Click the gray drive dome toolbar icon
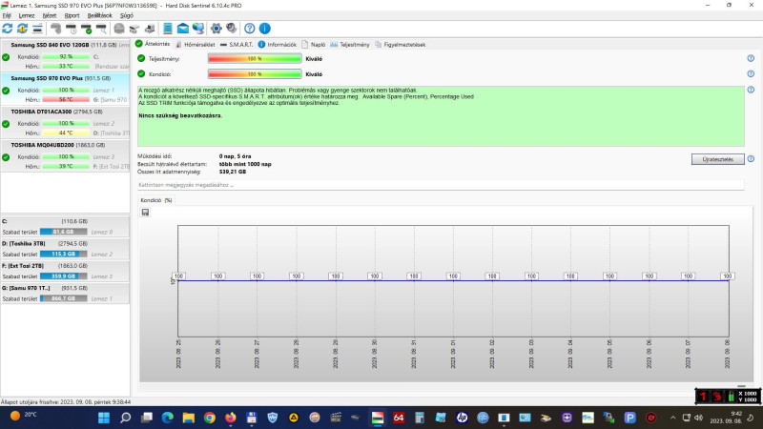The image size is (763, 429). click(x=119, y=29)
